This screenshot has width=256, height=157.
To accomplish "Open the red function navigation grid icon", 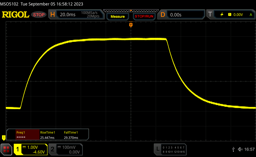I will (6, 149).
